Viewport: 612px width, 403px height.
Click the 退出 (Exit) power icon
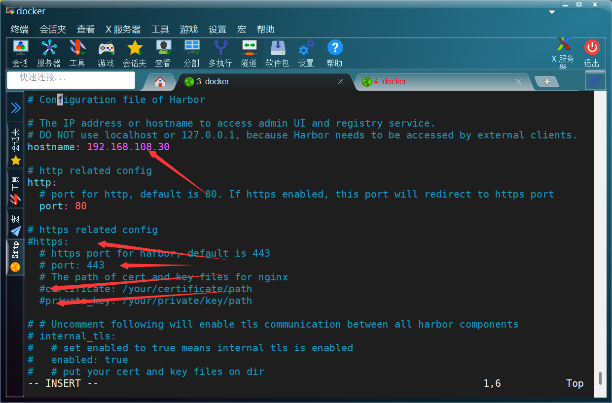point(592,54)
